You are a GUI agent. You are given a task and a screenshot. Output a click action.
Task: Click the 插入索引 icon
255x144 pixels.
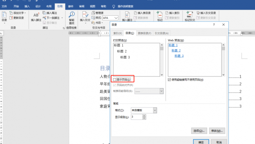click(x=167, y=13)
